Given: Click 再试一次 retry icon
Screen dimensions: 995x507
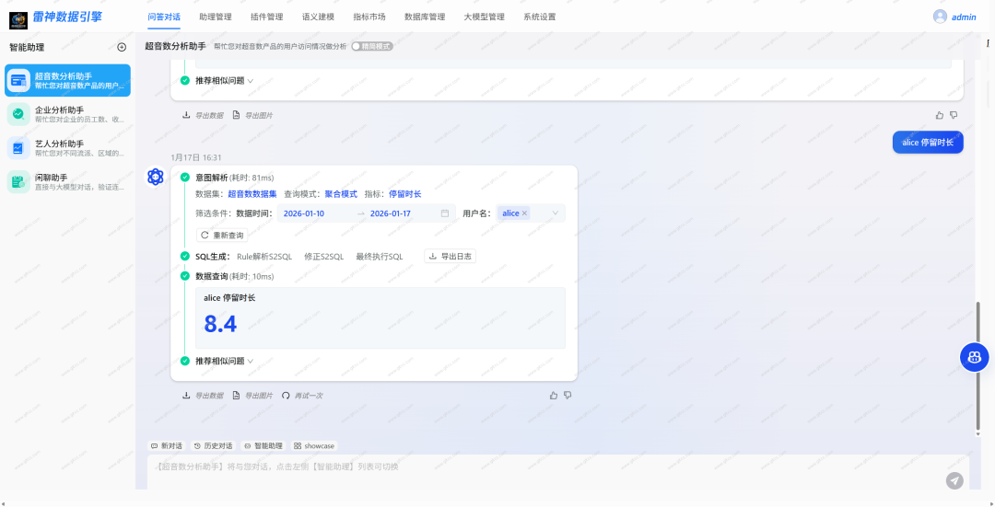Looking at the screenshot, I should click(x=286, y=396).
